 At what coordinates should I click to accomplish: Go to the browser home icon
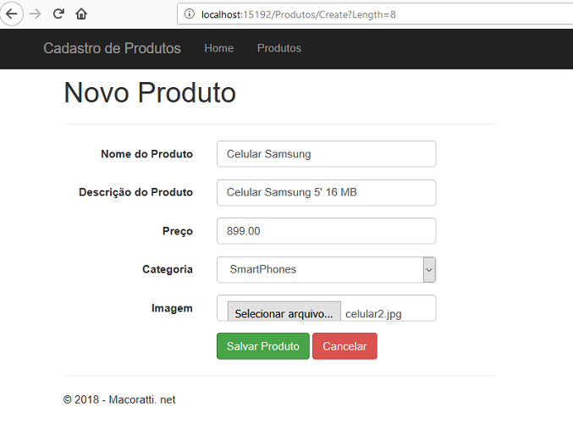81,14
